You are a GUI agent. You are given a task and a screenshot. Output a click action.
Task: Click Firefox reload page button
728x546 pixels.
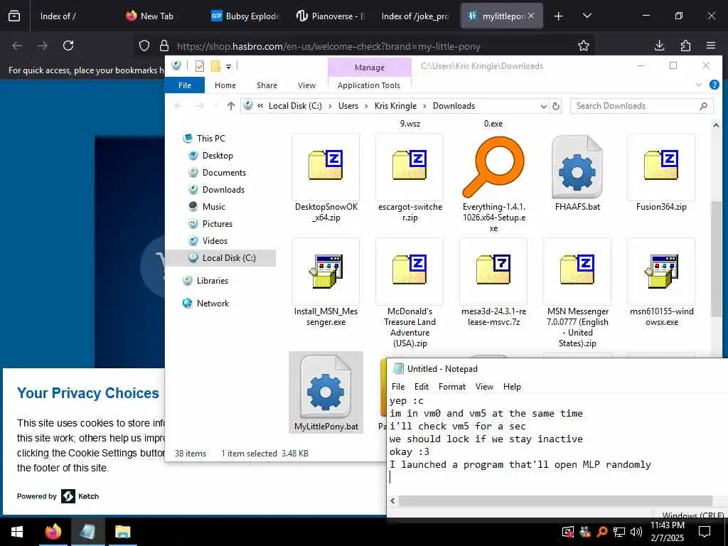pos(68,45)
